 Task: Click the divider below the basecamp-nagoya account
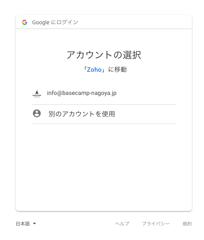click(x=104, y=105)
